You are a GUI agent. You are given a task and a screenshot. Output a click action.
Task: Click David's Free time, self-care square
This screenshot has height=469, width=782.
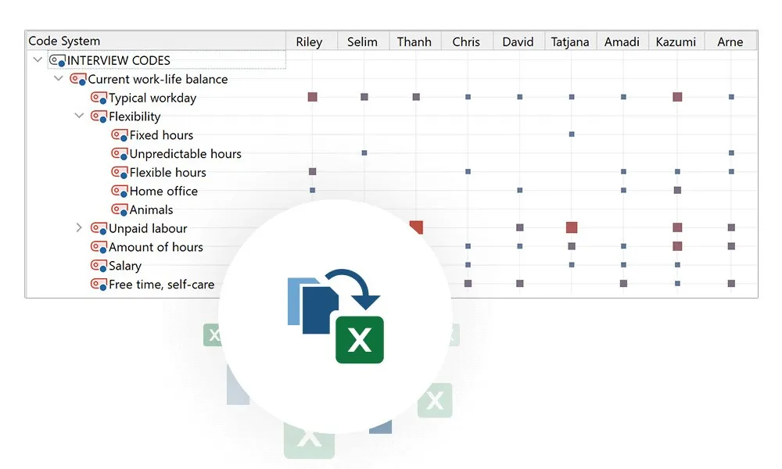520,283
